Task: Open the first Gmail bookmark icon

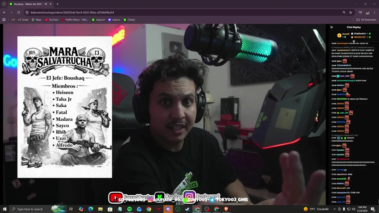Action: (x=13, y=20)
